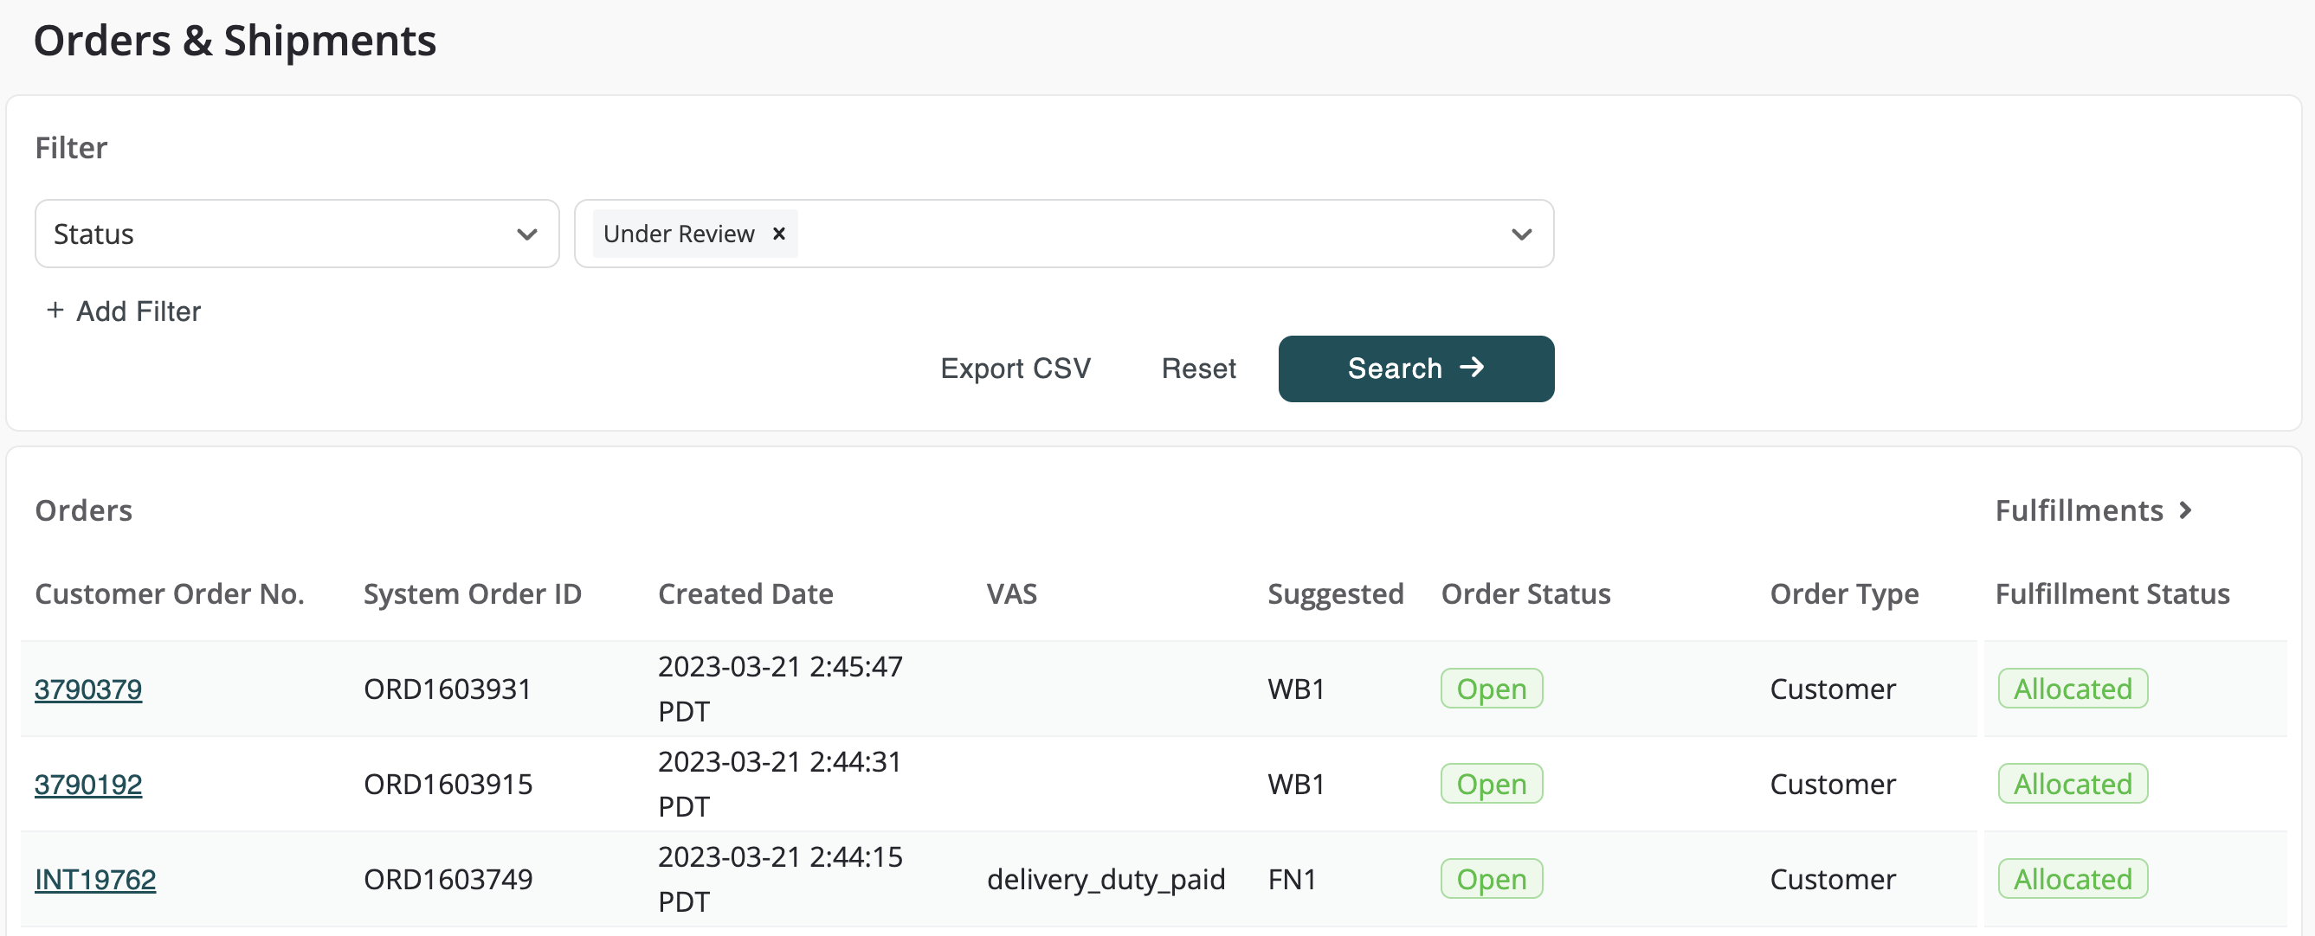Click WB1 cell in order 3790379 row
Image resolution: width=2315 pixels, height=936 pixels.
[1295, 689]
